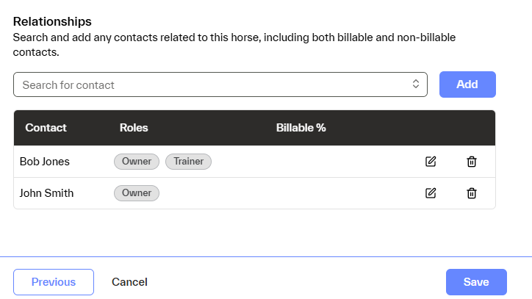Select the John Smith contact name
The height and width of the screenshot is (299, 532).
point(46,193)
